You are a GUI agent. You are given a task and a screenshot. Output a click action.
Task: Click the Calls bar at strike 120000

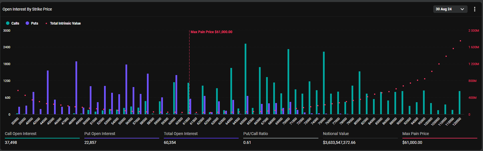click(460, 103)
